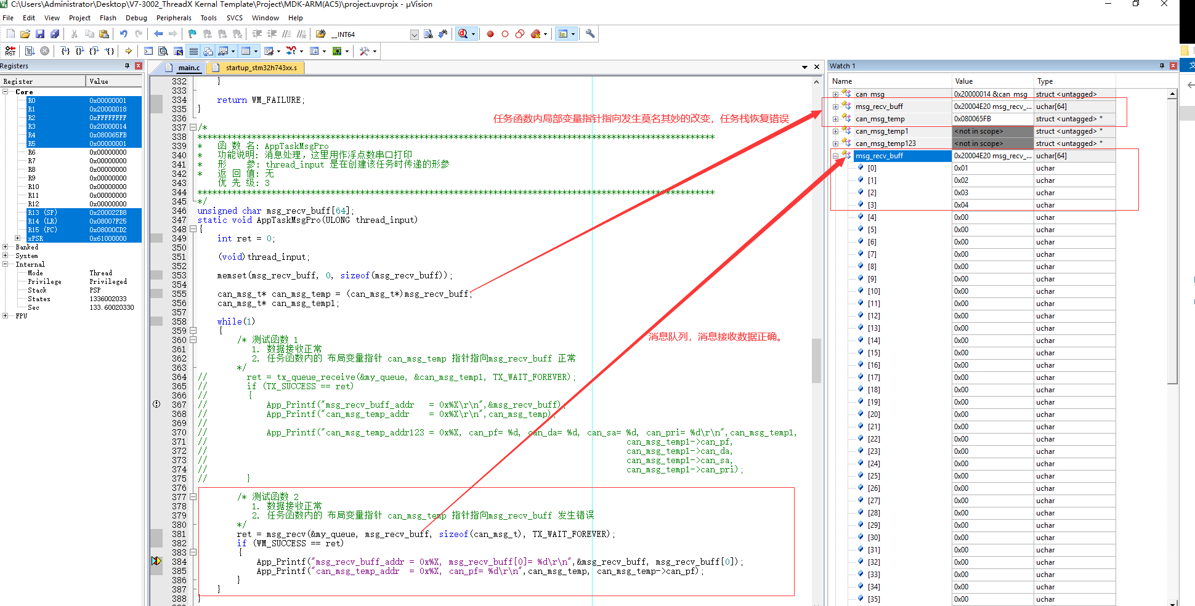The width and height of the screenshot is (1195, 606).
Task: Expand the FPU register group
Action: point(6,316)
